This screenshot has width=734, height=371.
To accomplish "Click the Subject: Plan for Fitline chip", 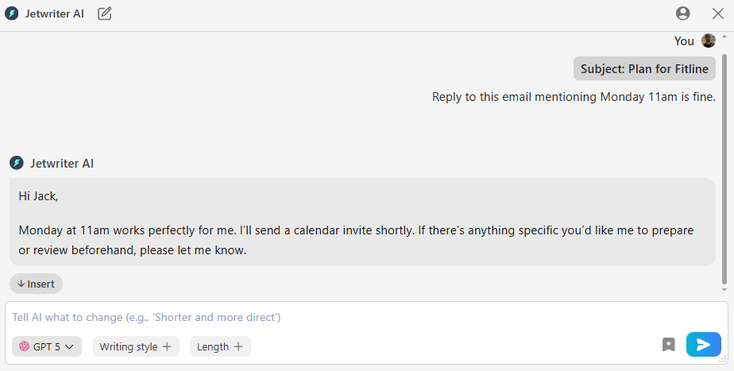I will click(x=644, y=69).
